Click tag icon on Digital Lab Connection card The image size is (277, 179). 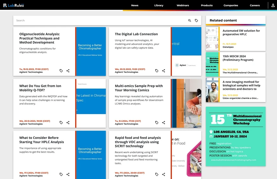157,71
